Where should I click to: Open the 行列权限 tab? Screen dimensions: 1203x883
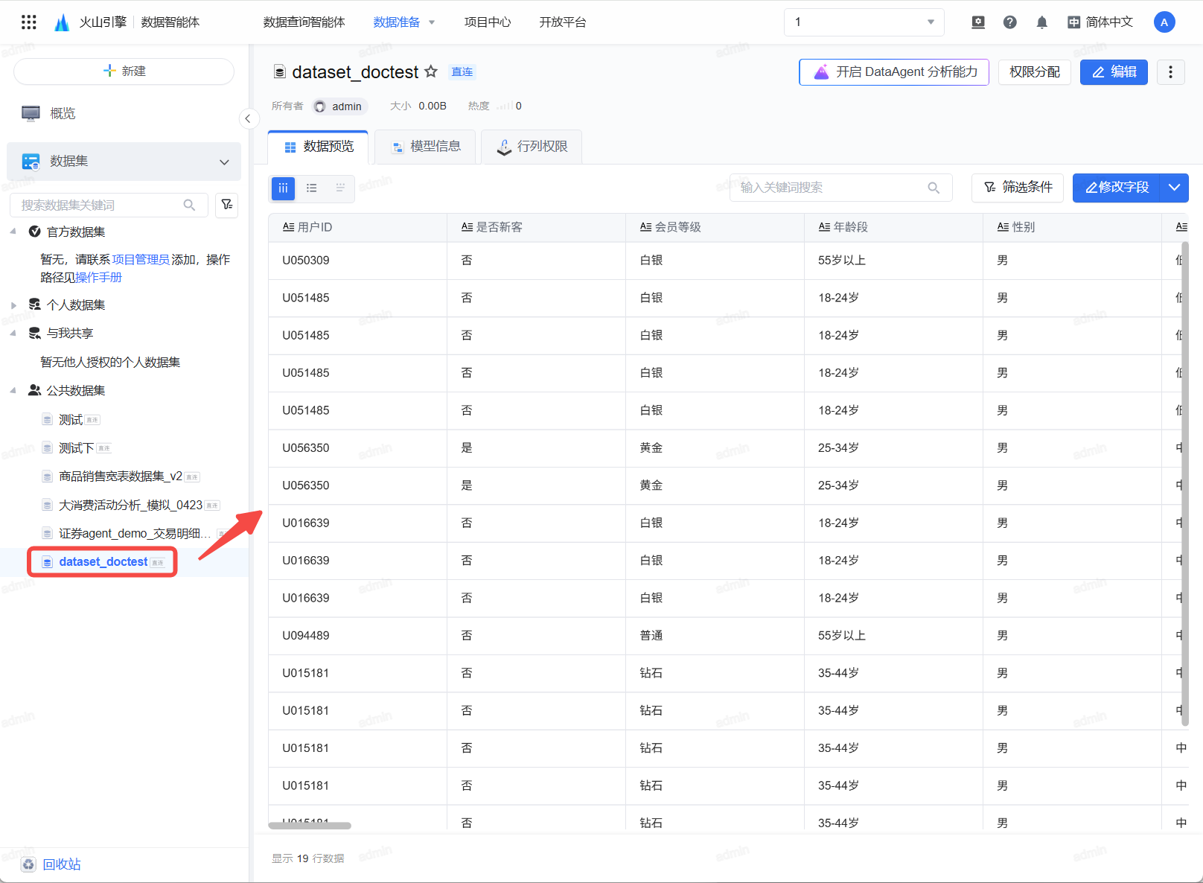click(532, 147)
